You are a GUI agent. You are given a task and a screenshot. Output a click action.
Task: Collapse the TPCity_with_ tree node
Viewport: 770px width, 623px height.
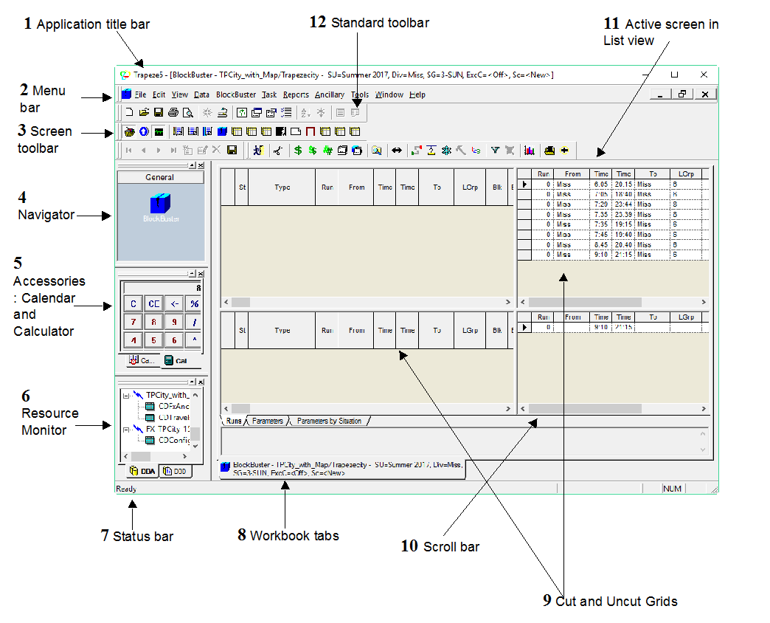[x=126, y=395]
